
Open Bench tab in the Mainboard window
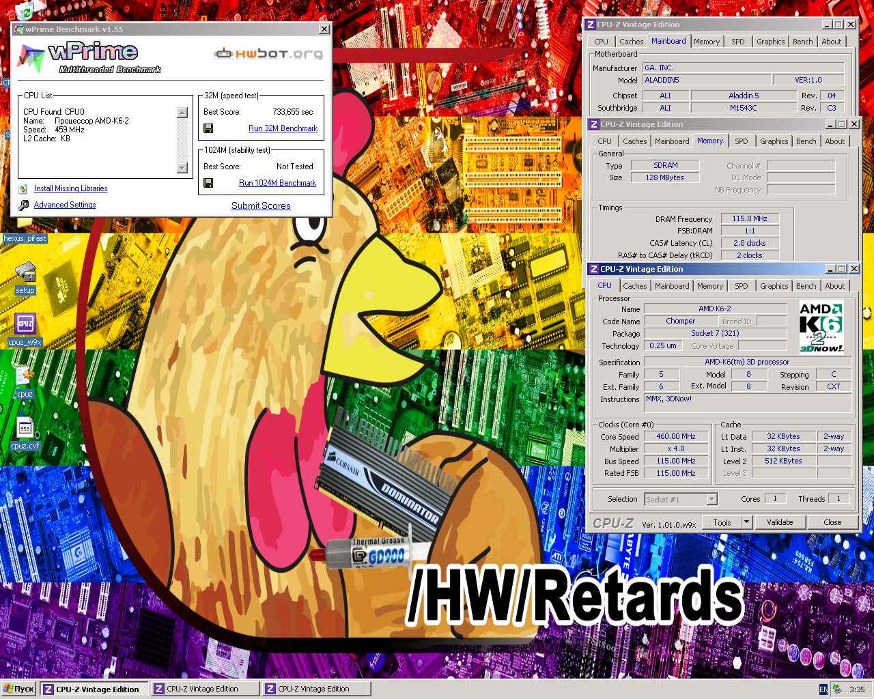point(802,42)
